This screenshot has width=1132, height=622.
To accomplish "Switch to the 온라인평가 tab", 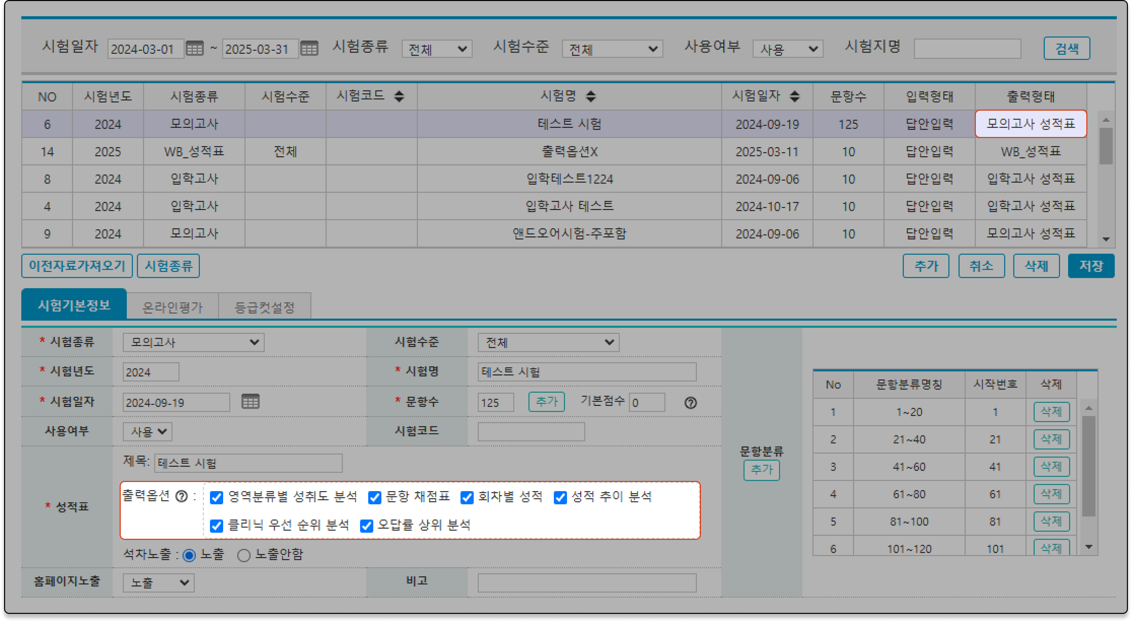I will (172, 307).
